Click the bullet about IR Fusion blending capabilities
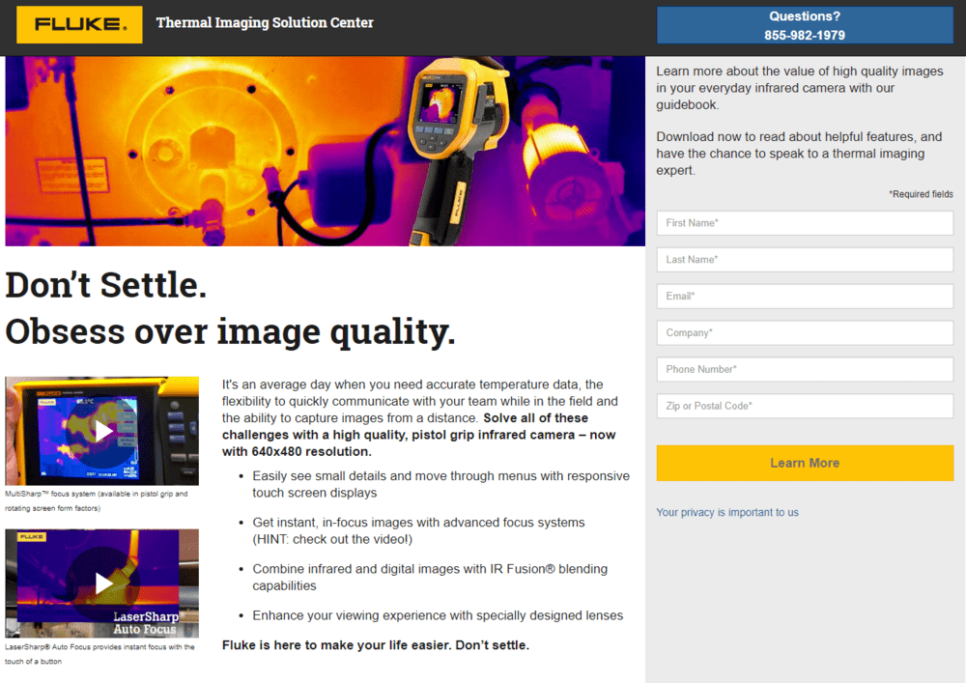This screenshot has height=683, width=966. tap(430, 577)
